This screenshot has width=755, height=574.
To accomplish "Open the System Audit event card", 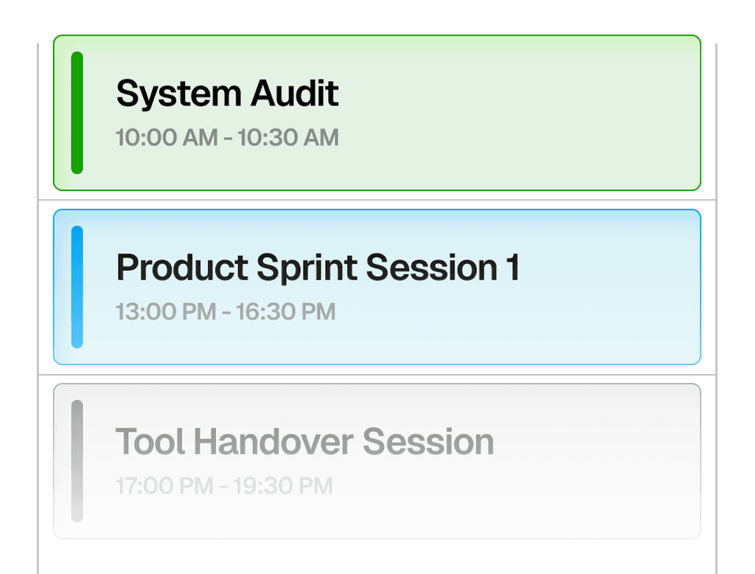I will [x=377, y=113].
